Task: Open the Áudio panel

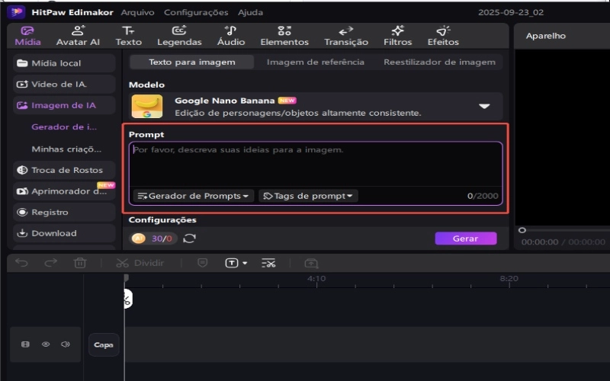Action: 231,36
